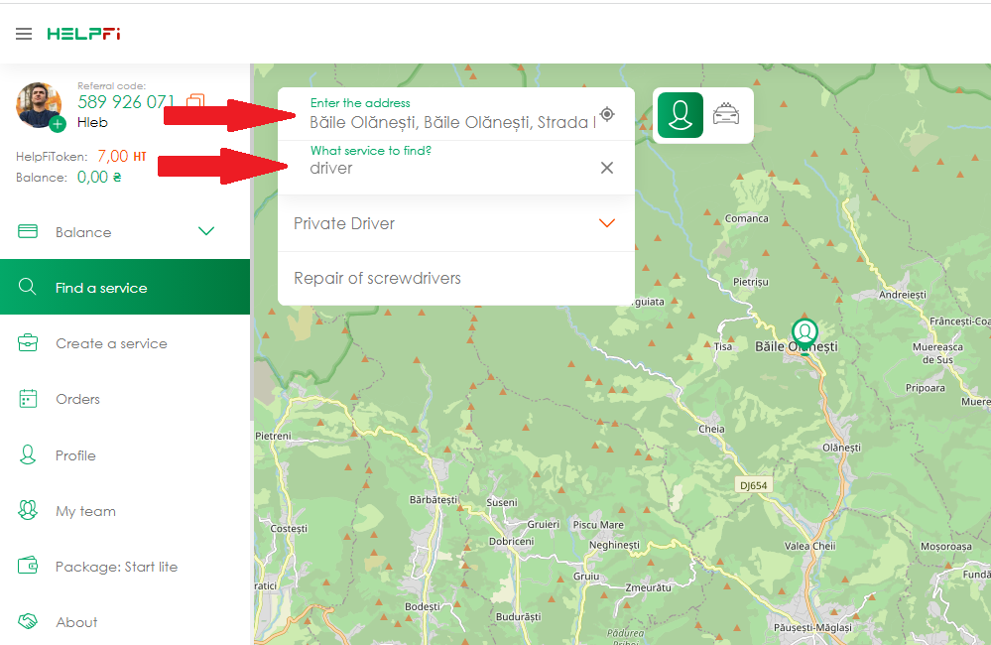The image size is (991, 645).
Task: Expand the Balance menu chevron
Action: (x=206, y=231)
